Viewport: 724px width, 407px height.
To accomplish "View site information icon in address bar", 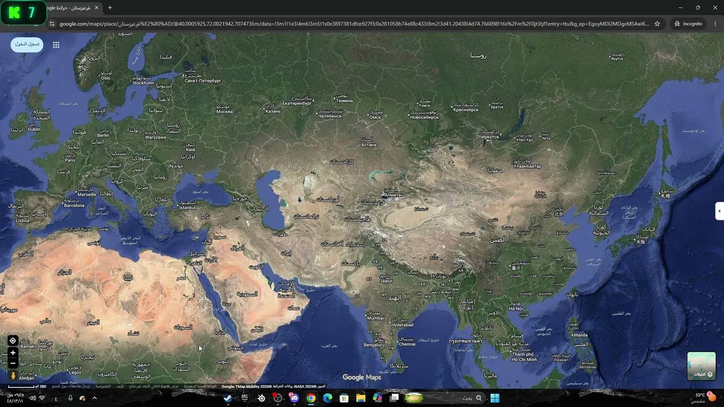I will point(52,24).
